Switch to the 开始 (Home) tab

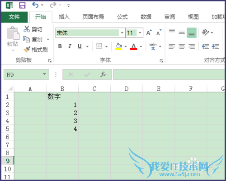tap(41, 17)
